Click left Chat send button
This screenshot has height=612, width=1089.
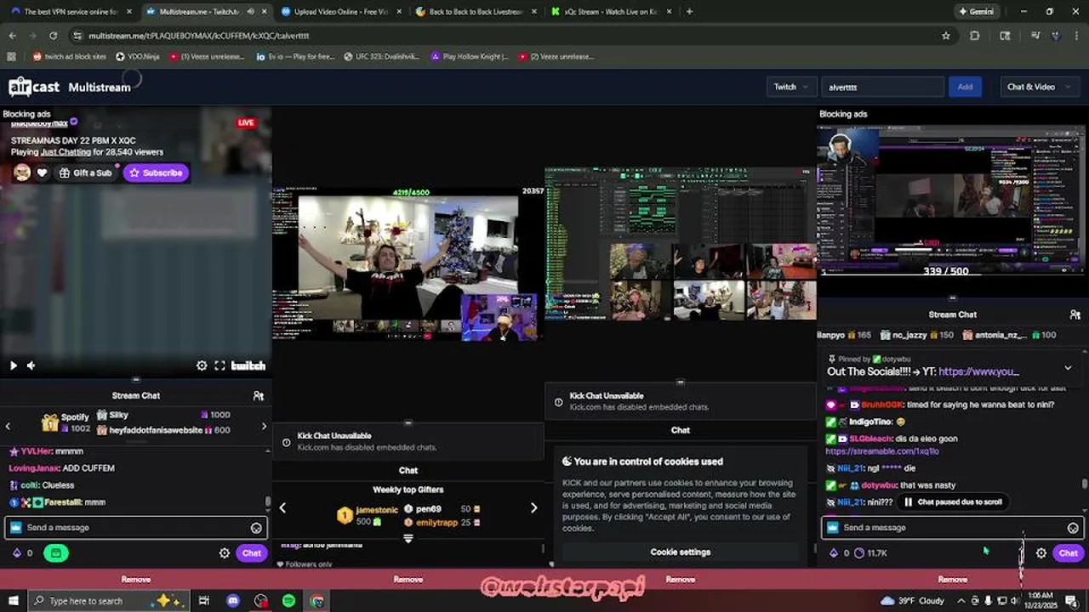point(252,552)
